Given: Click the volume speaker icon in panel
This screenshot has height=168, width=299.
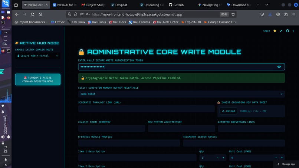Looking at the screenshot, I should pyautogui.click(x=3, y=137).
